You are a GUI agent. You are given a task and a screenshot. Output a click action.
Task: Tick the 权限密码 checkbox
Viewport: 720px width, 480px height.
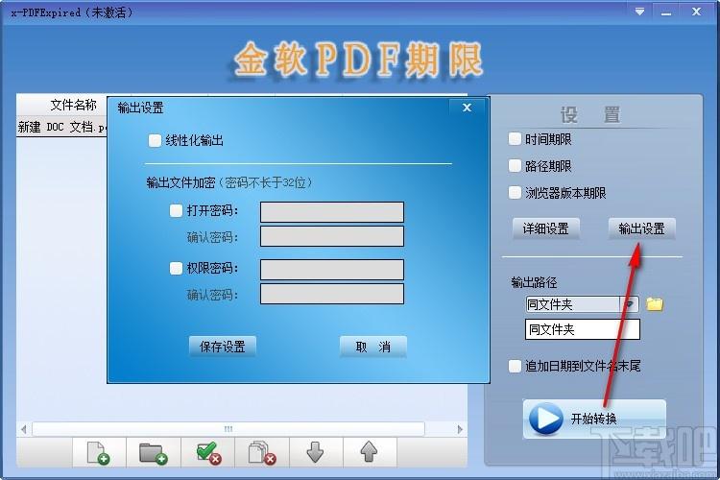177,268
